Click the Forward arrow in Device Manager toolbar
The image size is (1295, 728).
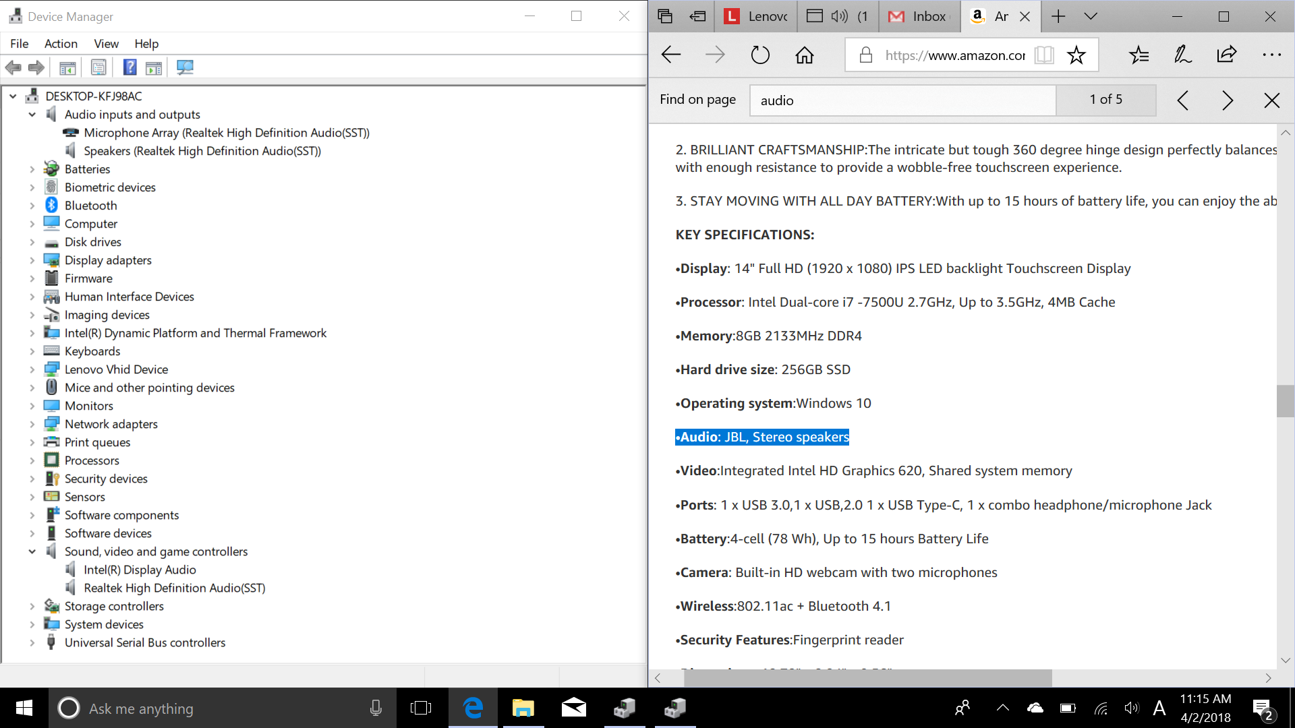click(36, 67)
